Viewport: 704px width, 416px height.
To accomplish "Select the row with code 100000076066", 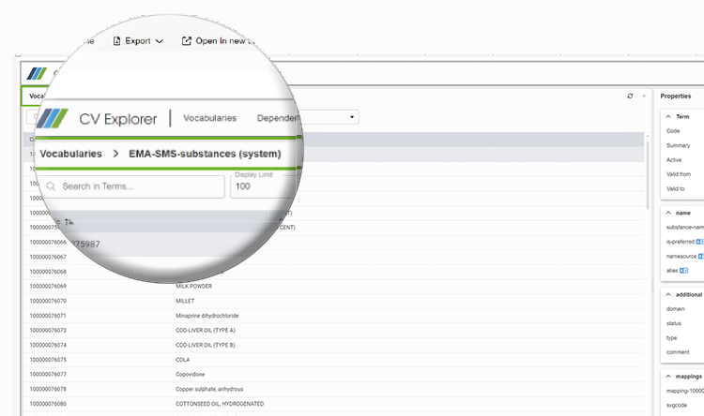I will tap(333, 243).
